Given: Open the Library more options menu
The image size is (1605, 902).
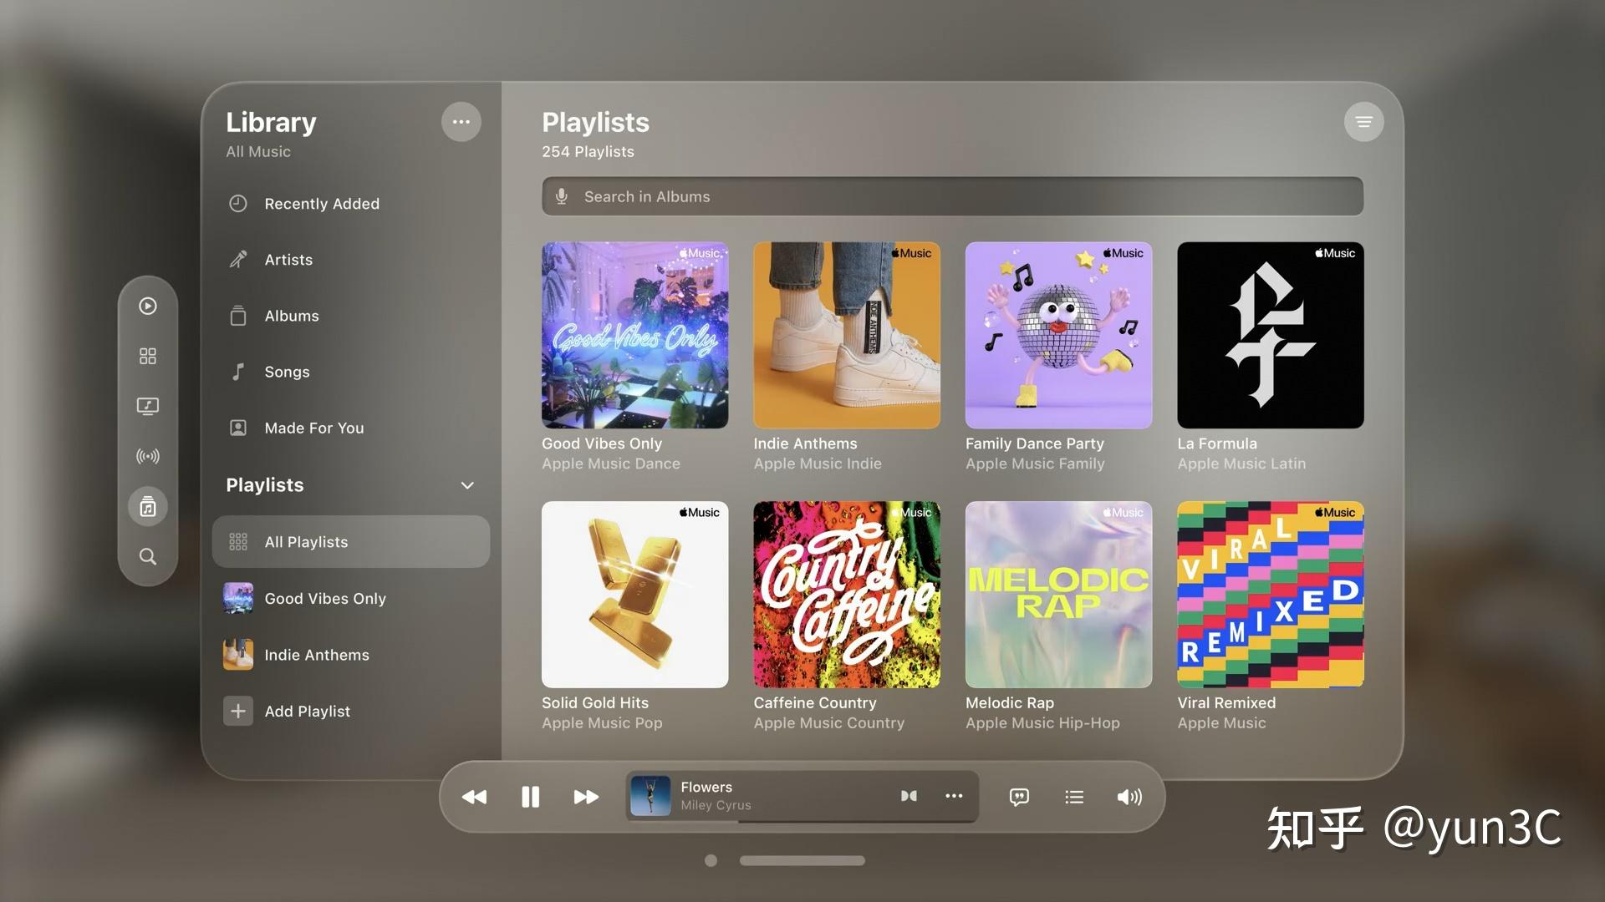Looking at the screenshot, I should click(461, 122).
